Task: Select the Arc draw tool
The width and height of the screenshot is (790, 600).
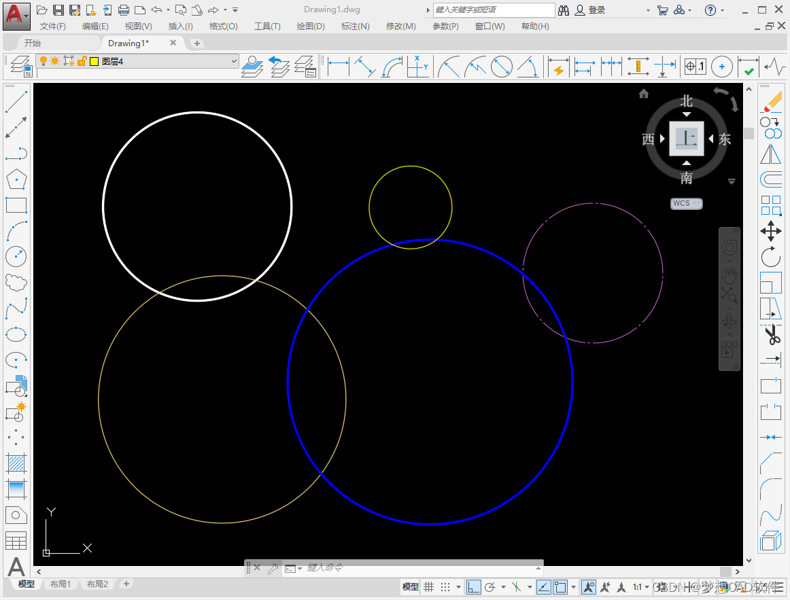Action: click(x=16, y=230)
